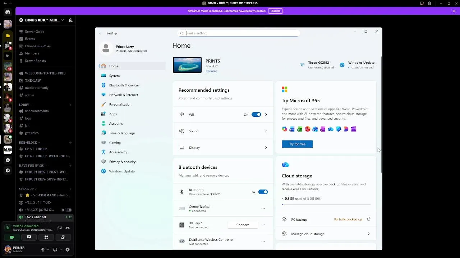Collapse the LOBBY category
This screenshot has width=460, height=258.
[26, 105]
